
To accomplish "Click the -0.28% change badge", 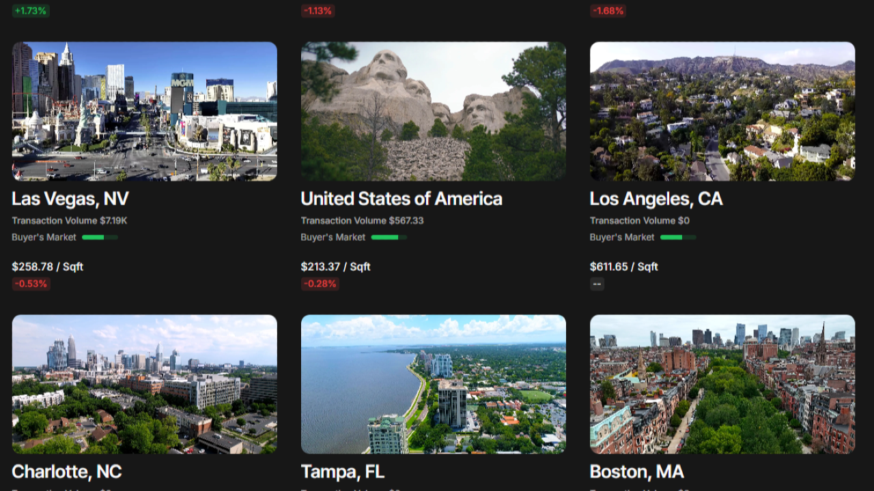I will (x=320, y=284).
